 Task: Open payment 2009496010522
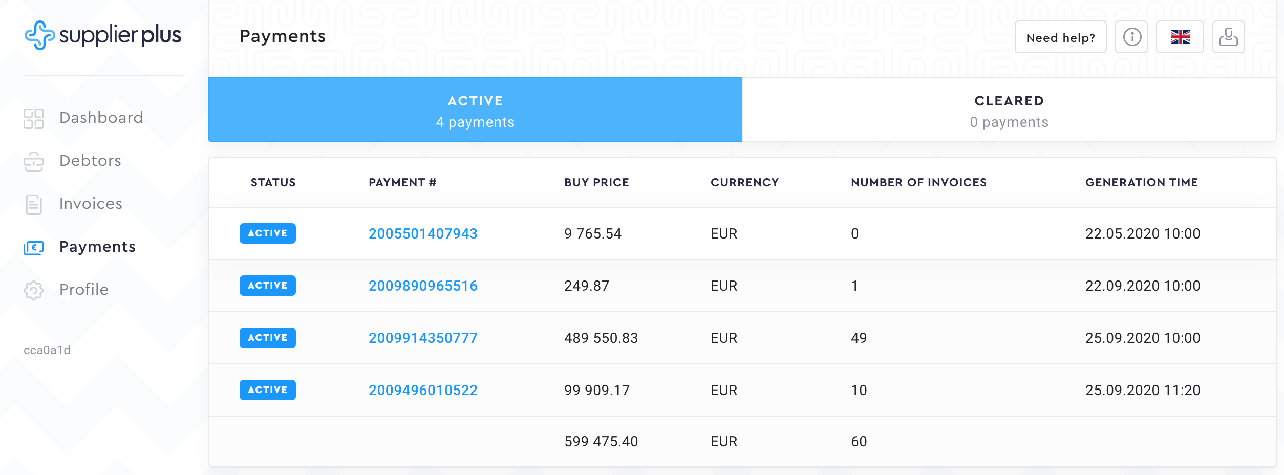[x=423, y=391]
